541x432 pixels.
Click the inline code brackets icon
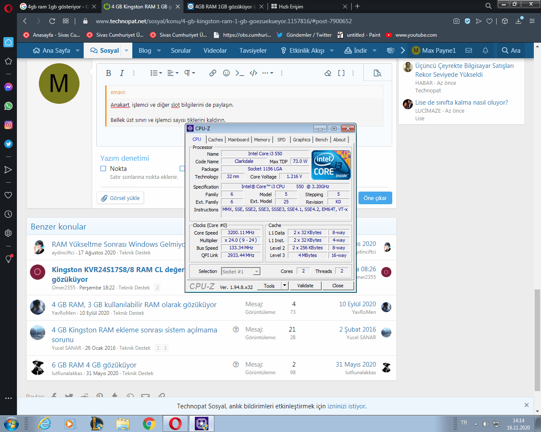(x=341, y=73)
